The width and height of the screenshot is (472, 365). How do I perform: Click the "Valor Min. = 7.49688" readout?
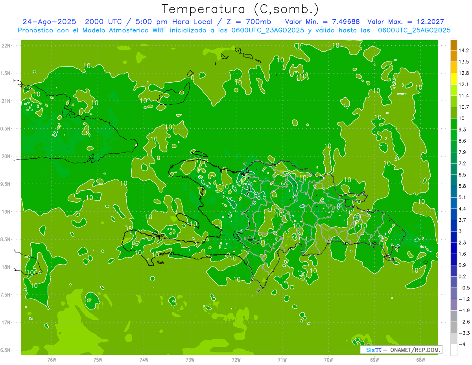pyautogui.click(x=322, y=22)
